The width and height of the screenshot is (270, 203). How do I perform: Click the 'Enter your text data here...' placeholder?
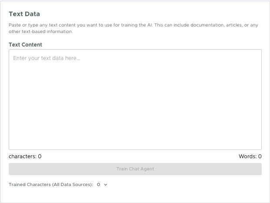click(47, 58)
